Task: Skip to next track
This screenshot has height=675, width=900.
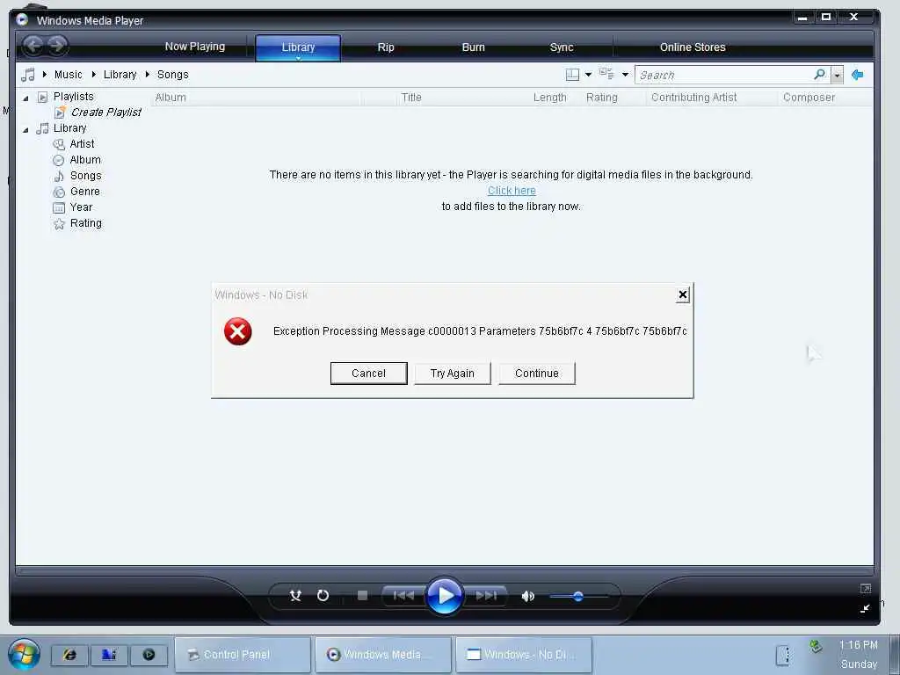Action: [x=486, y=595]
